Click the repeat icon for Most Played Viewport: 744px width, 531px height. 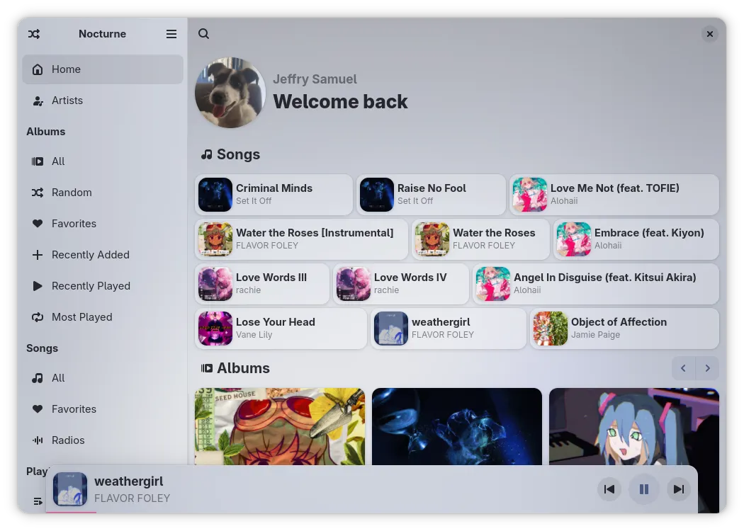coord(38,317)
